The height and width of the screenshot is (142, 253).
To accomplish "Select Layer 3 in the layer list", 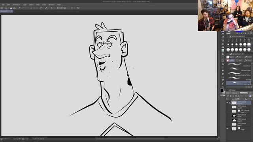I will [x=241, y=116].
